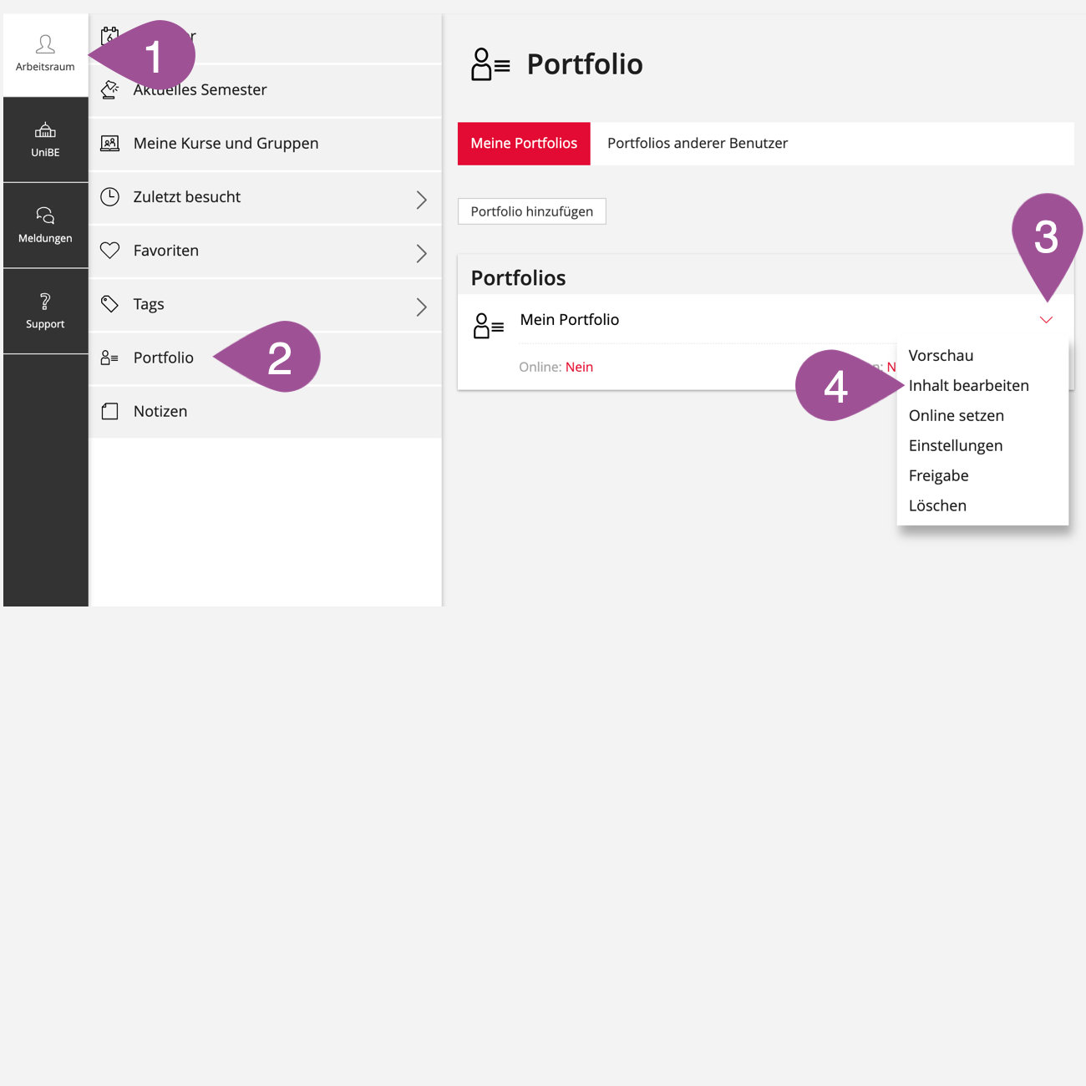Click the UniBE building icon
The height and width of the screenshot is (1086, 1086).
[x=45, y=130]
